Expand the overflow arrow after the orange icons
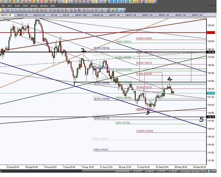 [156, 2]
